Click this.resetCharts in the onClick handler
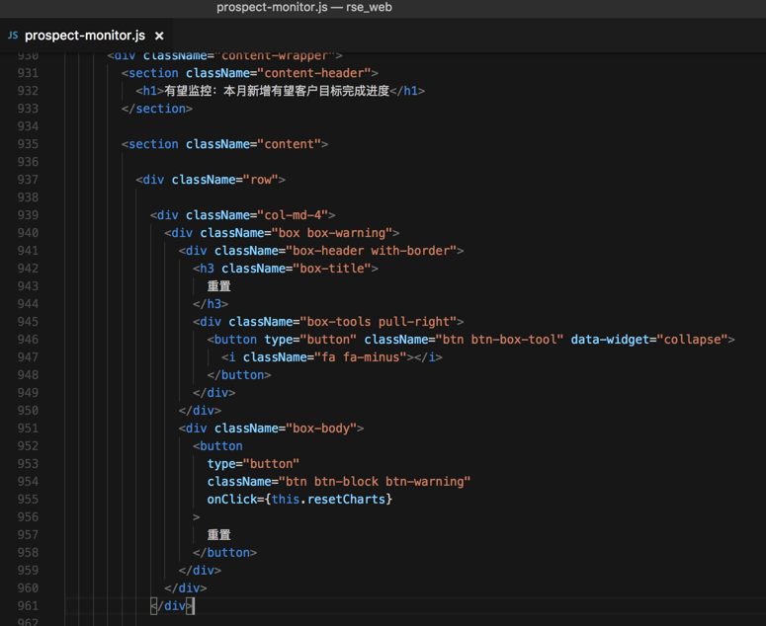Image resolution: width=766 pixels, height=626 pixels. (331, 500)
